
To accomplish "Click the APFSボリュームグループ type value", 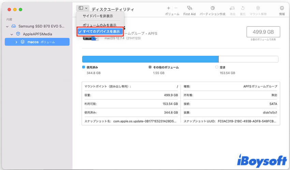I will point(260,86).
